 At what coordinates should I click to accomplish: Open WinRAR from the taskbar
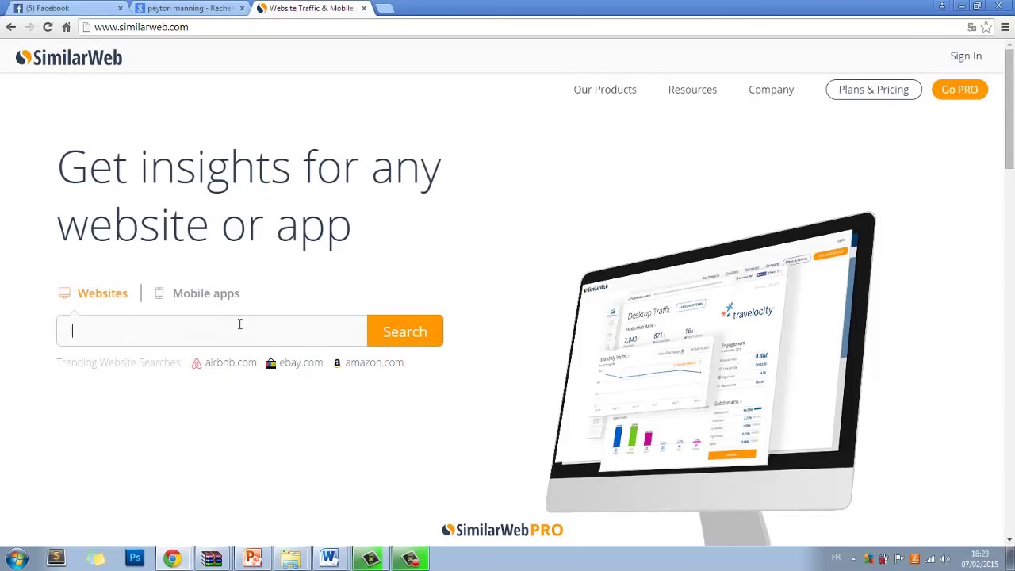click(x=212, y=558)
